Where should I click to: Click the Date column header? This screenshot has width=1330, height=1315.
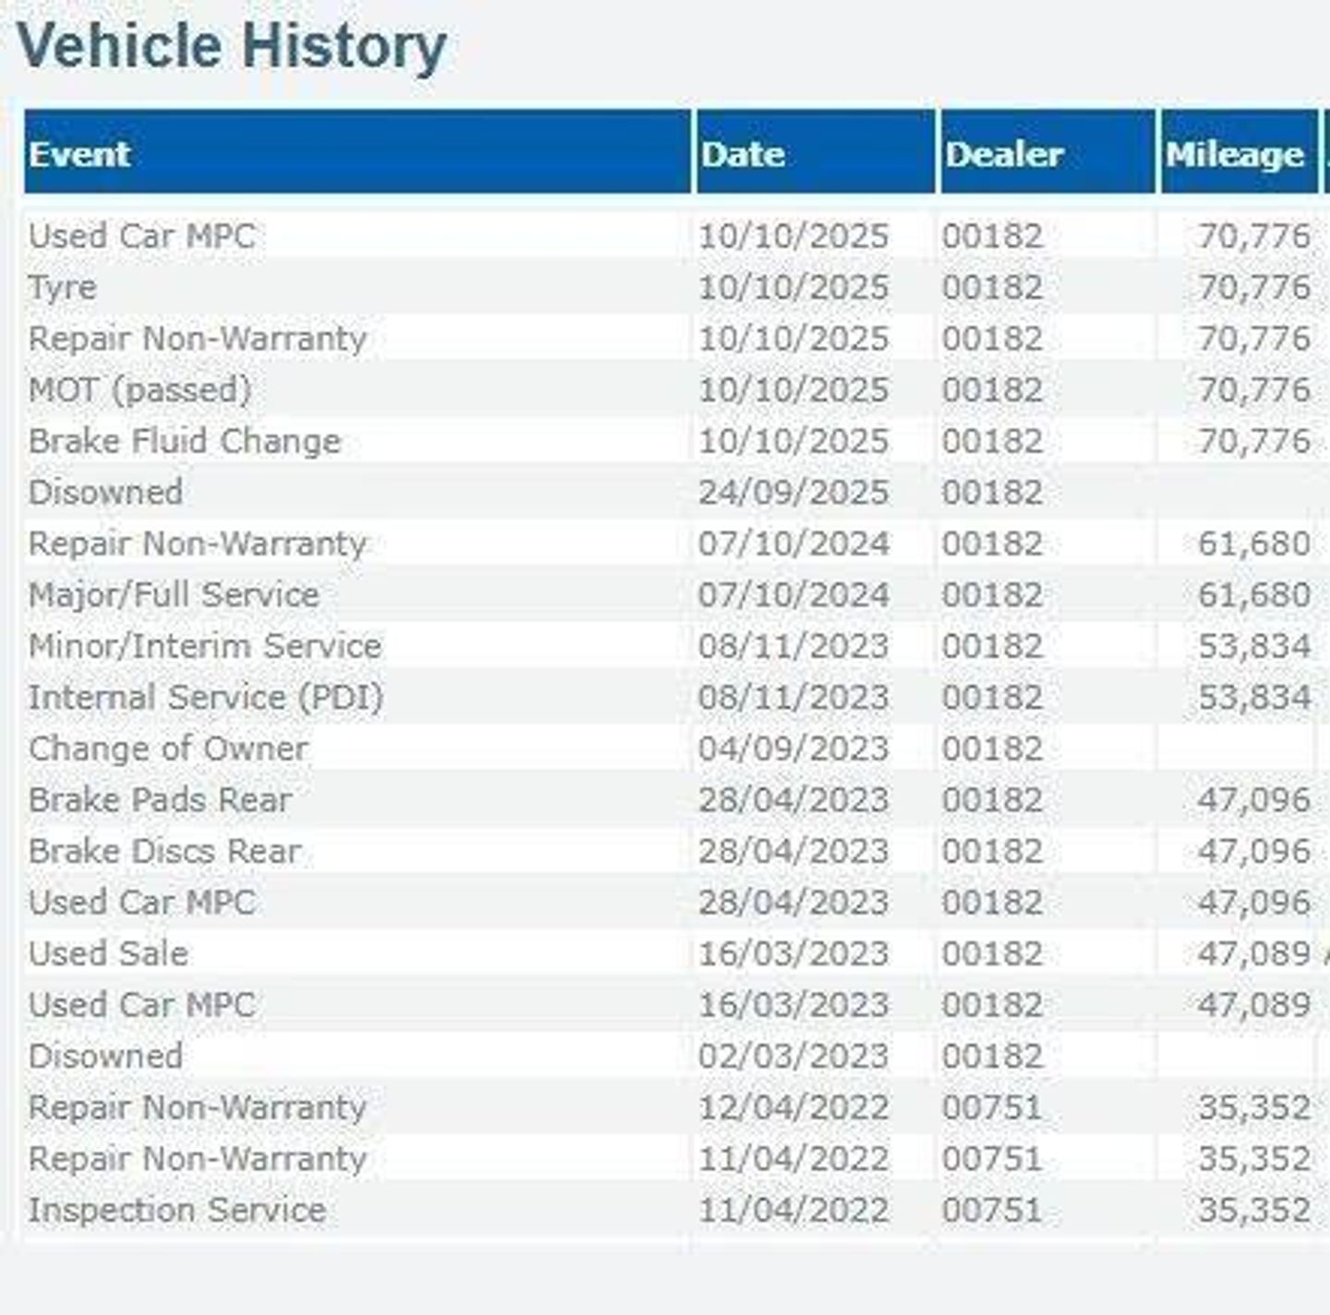[x=743, y=154]
